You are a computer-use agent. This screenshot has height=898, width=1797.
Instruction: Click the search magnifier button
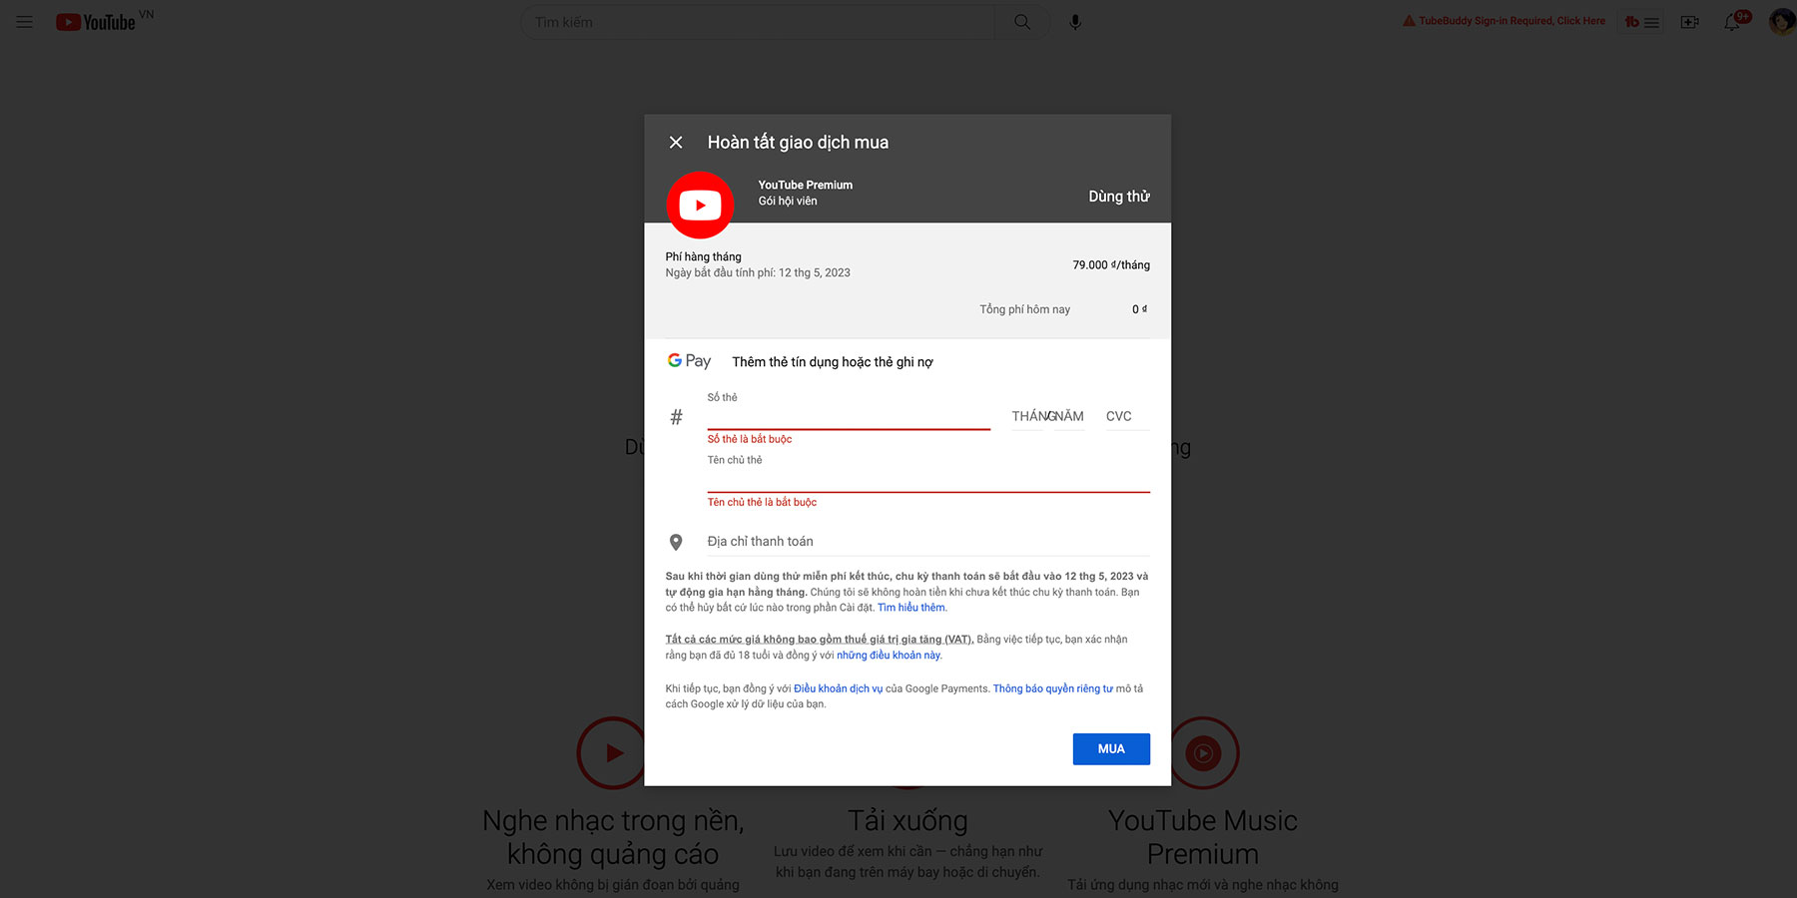click(x=1022, y=22)
